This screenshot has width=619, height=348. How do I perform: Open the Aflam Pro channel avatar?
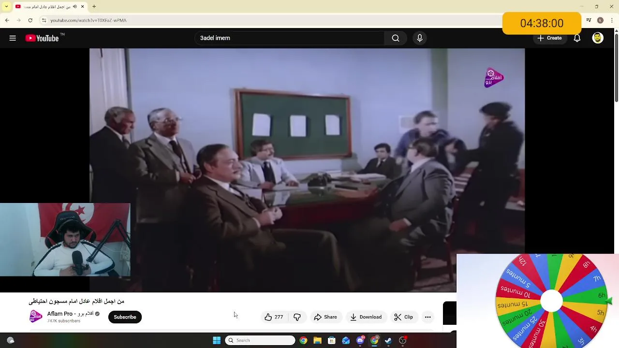coord(36,317)
